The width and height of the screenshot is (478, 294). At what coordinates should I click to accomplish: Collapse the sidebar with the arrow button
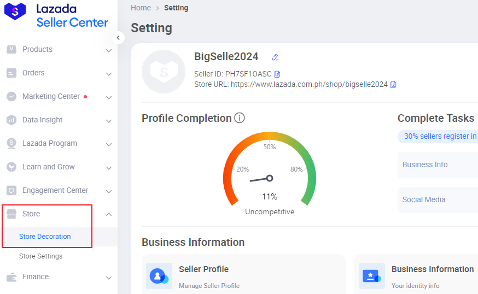click(x=118, y=38)
